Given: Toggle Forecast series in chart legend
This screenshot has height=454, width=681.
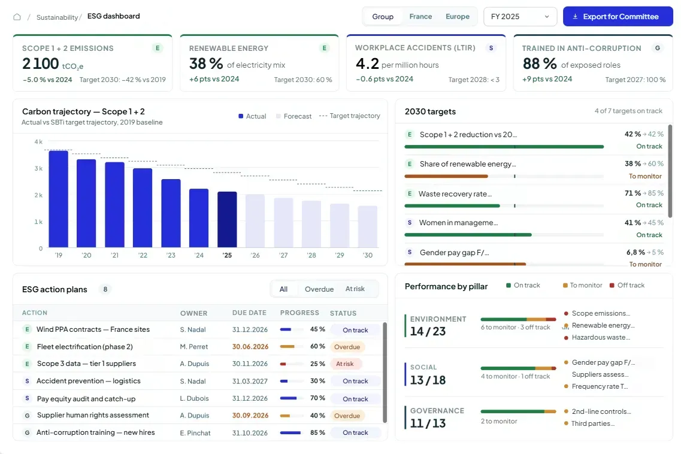Looking at the screenshot, I should click(x=293, y=116).
